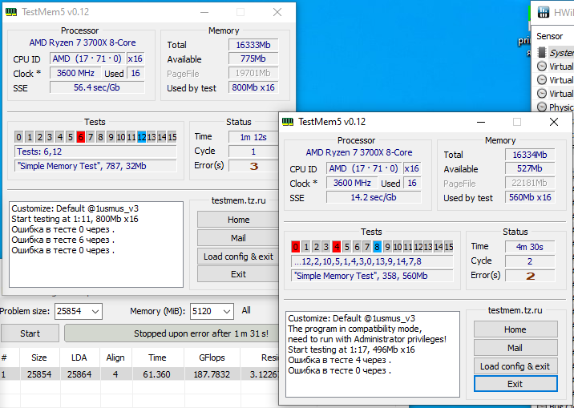Click the 25864 LDA cell
Image resolution: width=574 pixels, height=408 pixels.
pyautogui.click(x=79, y=374)
